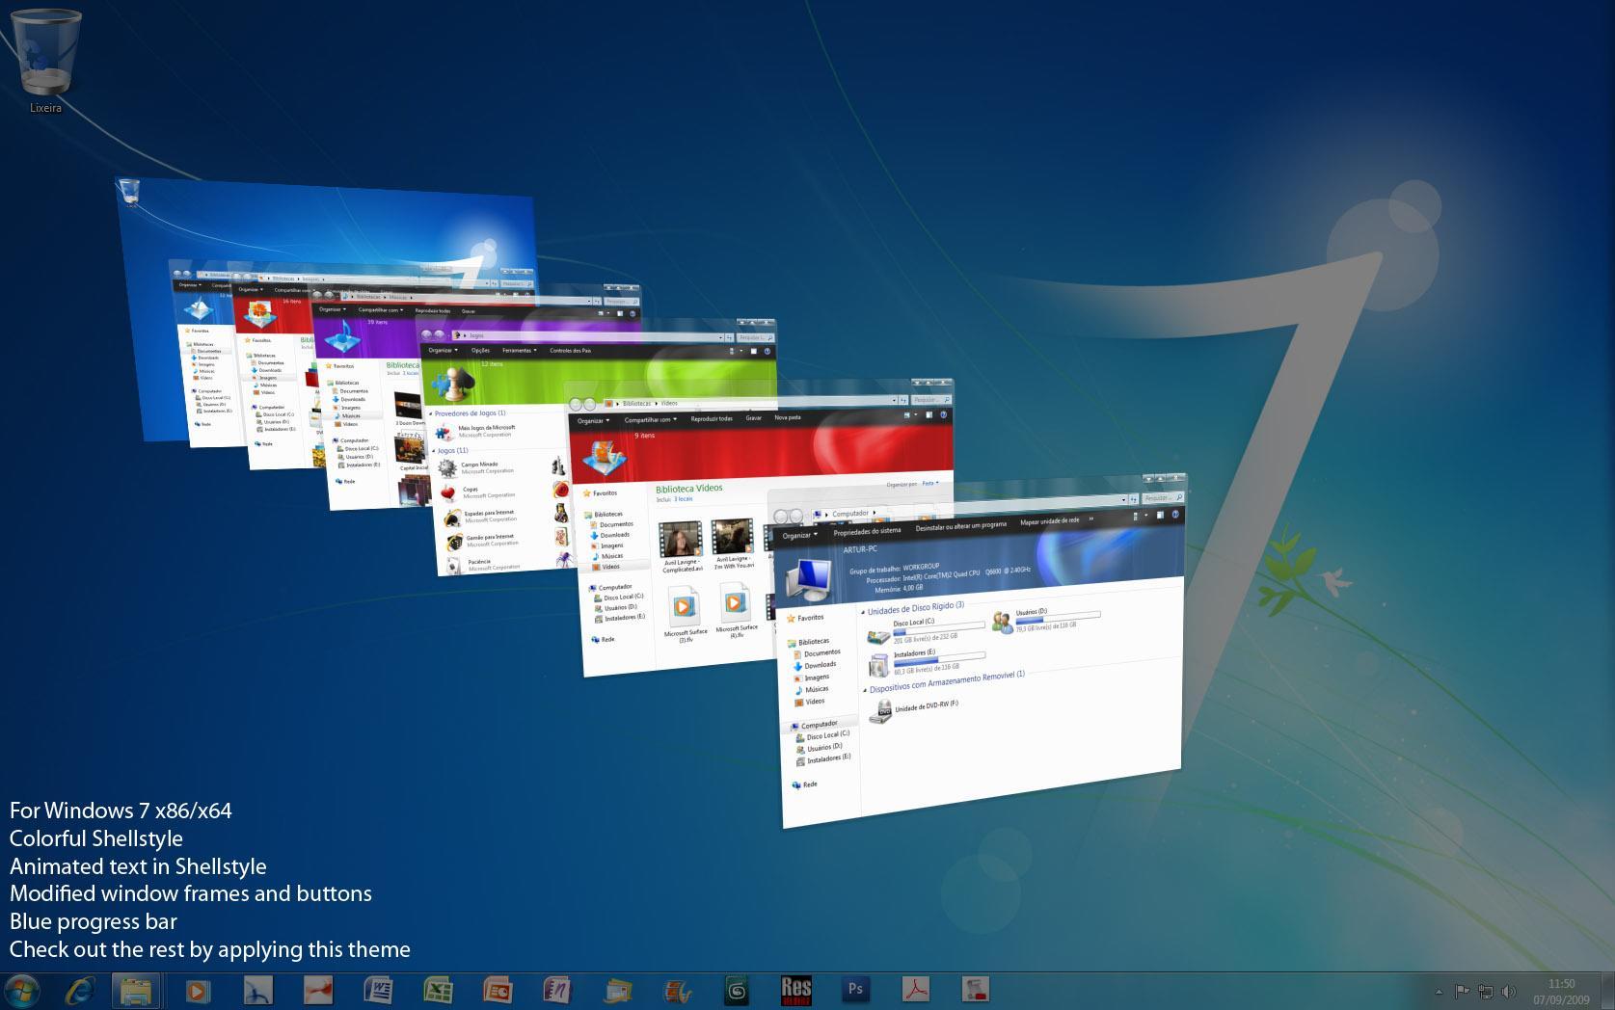Select Espadas para Internet in Jogos window
Screen dimensions: 1615x1010
(x=479, y=517)
